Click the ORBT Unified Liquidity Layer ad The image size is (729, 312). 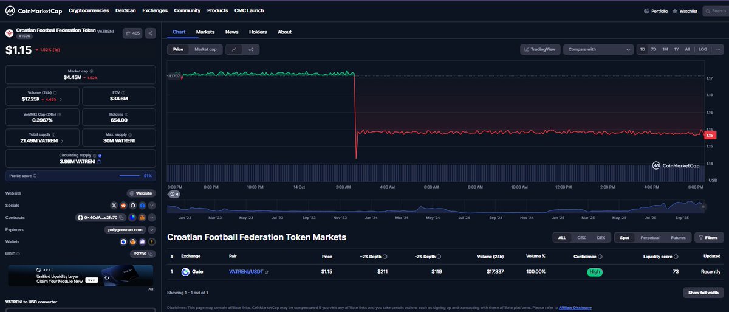[80, 275]
